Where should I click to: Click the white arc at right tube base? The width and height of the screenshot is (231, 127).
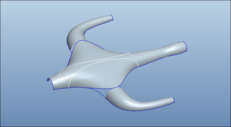[x=136, y=63]
